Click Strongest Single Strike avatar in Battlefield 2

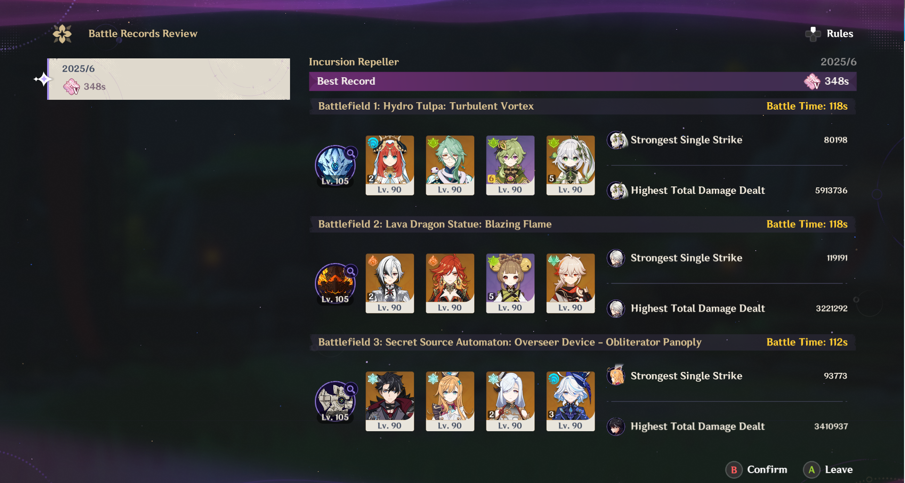[616, 258]
